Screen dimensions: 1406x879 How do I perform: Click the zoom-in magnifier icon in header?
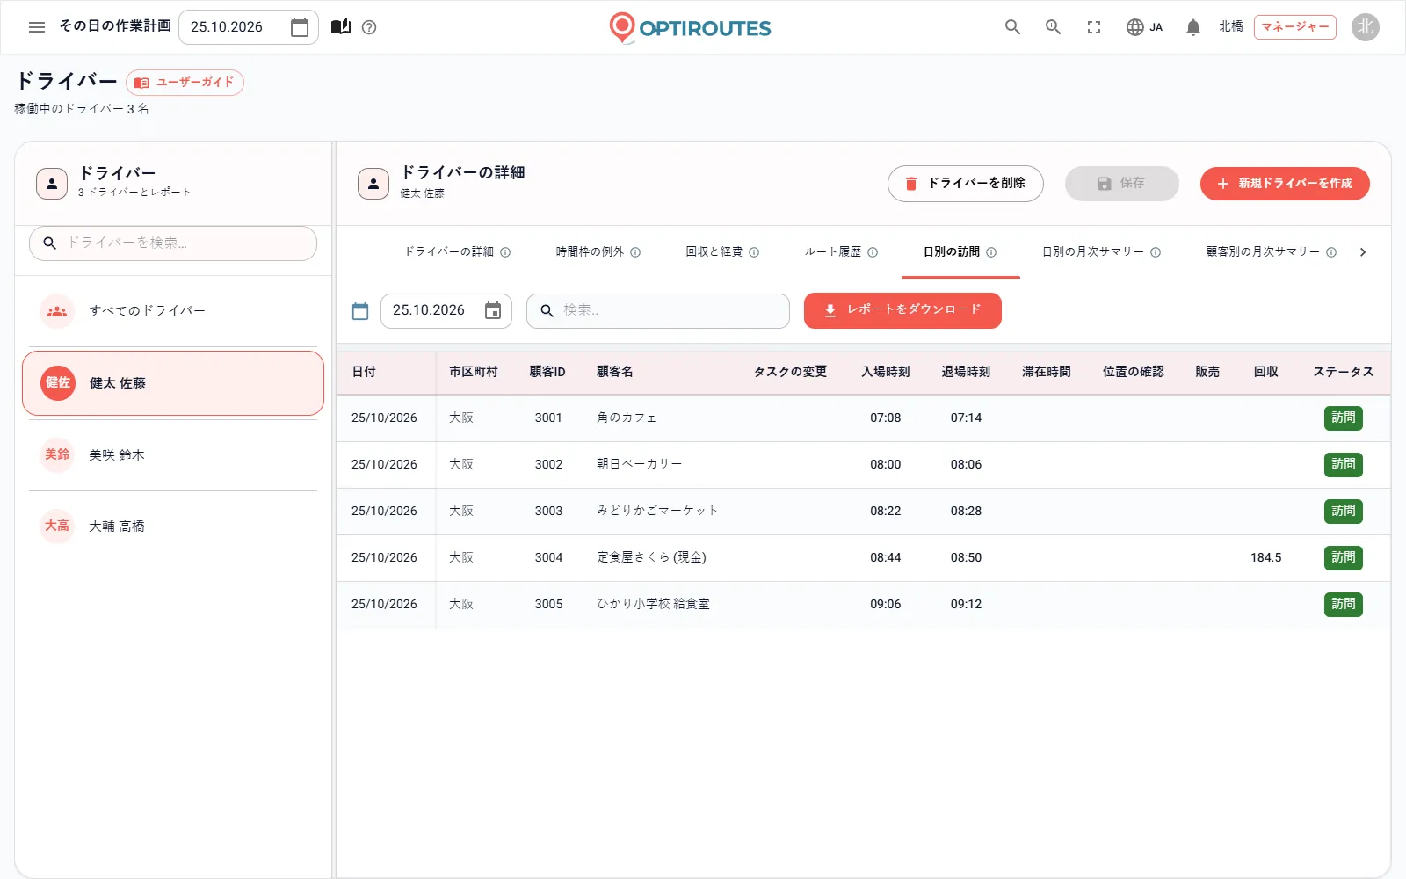(x=1053, y=27)
